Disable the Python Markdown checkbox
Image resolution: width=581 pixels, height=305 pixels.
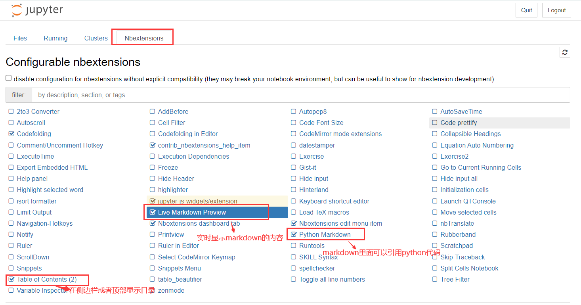point(293,235)
